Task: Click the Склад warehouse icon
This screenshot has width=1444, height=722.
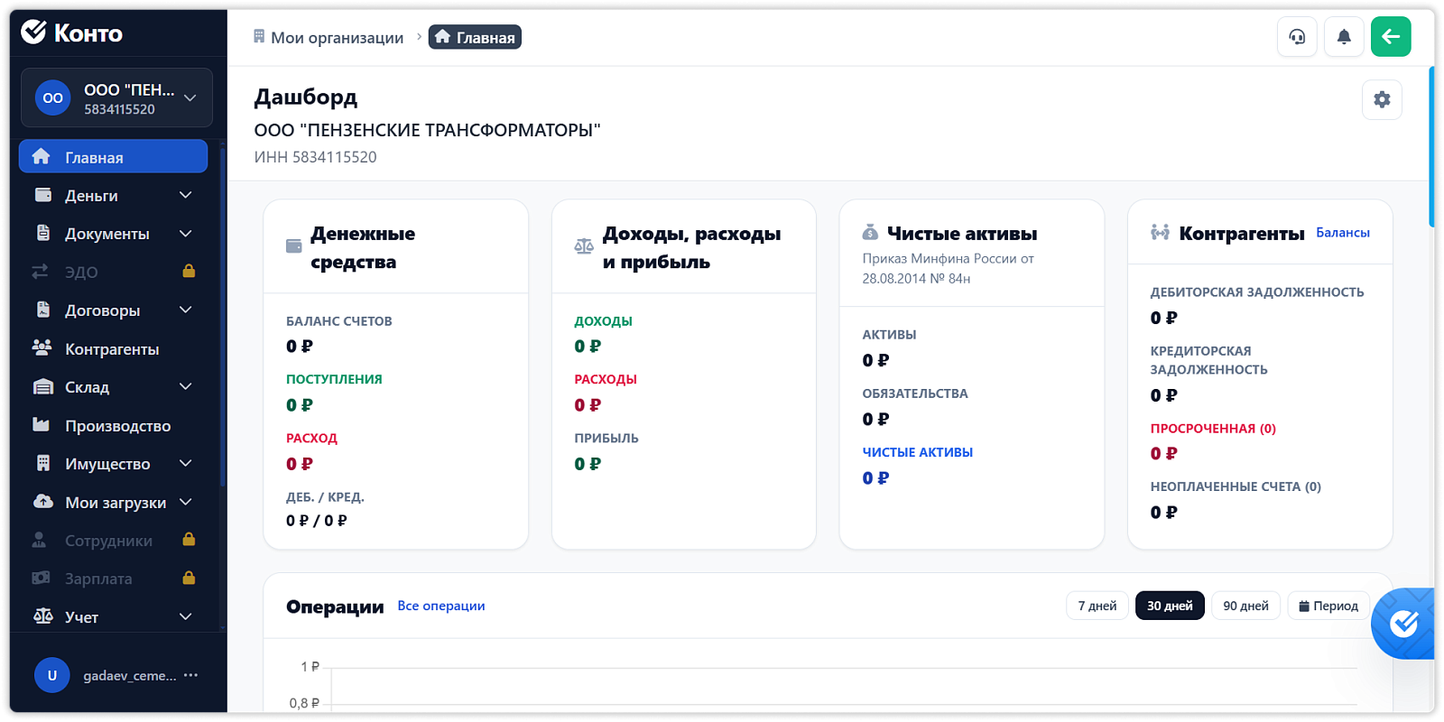Action: point(42,386)
